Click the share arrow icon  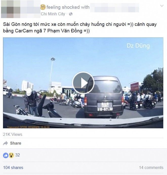point(6,143)
